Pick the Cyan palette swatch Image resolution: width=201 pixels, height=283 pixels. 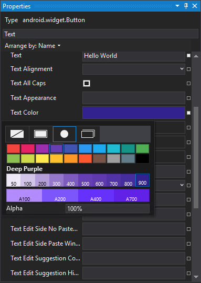114,148
